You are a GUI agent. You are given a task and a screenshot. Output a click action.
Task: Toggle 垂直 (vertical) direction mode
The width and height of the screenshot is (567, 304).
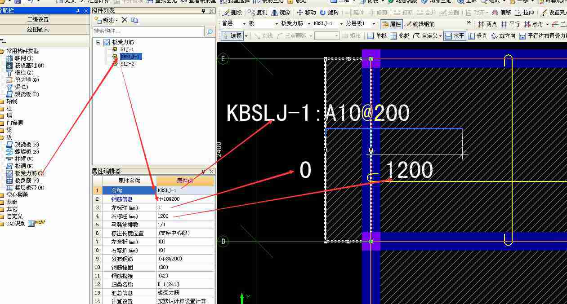pos(478,36)
